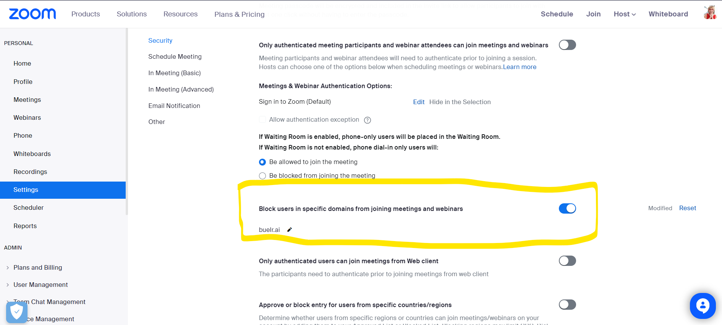
Task: Enable authenticated users for Web client
Action: pyautogui.click(x=567, y=261)
